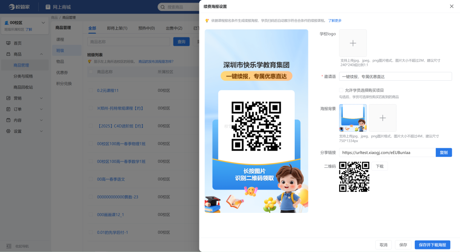The height and width of the screenshot is (252, 460).
Task: Check the row for 00高一春季语文
Action: point(91,179)
